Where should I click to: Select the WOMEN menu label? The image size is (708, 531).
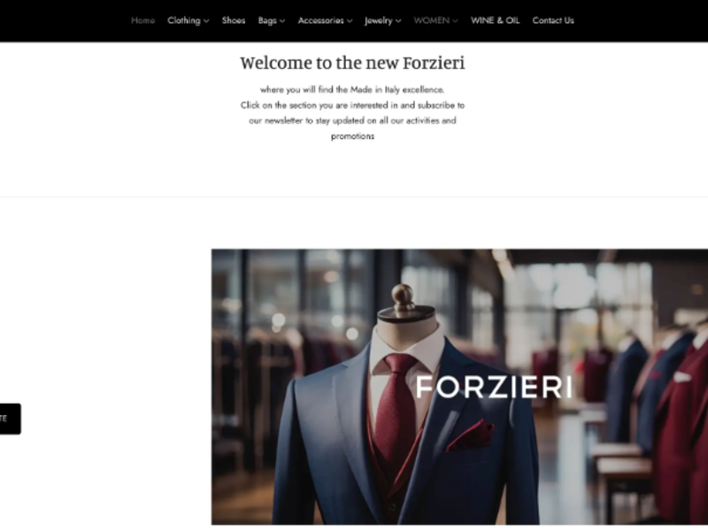pos(432,20)
